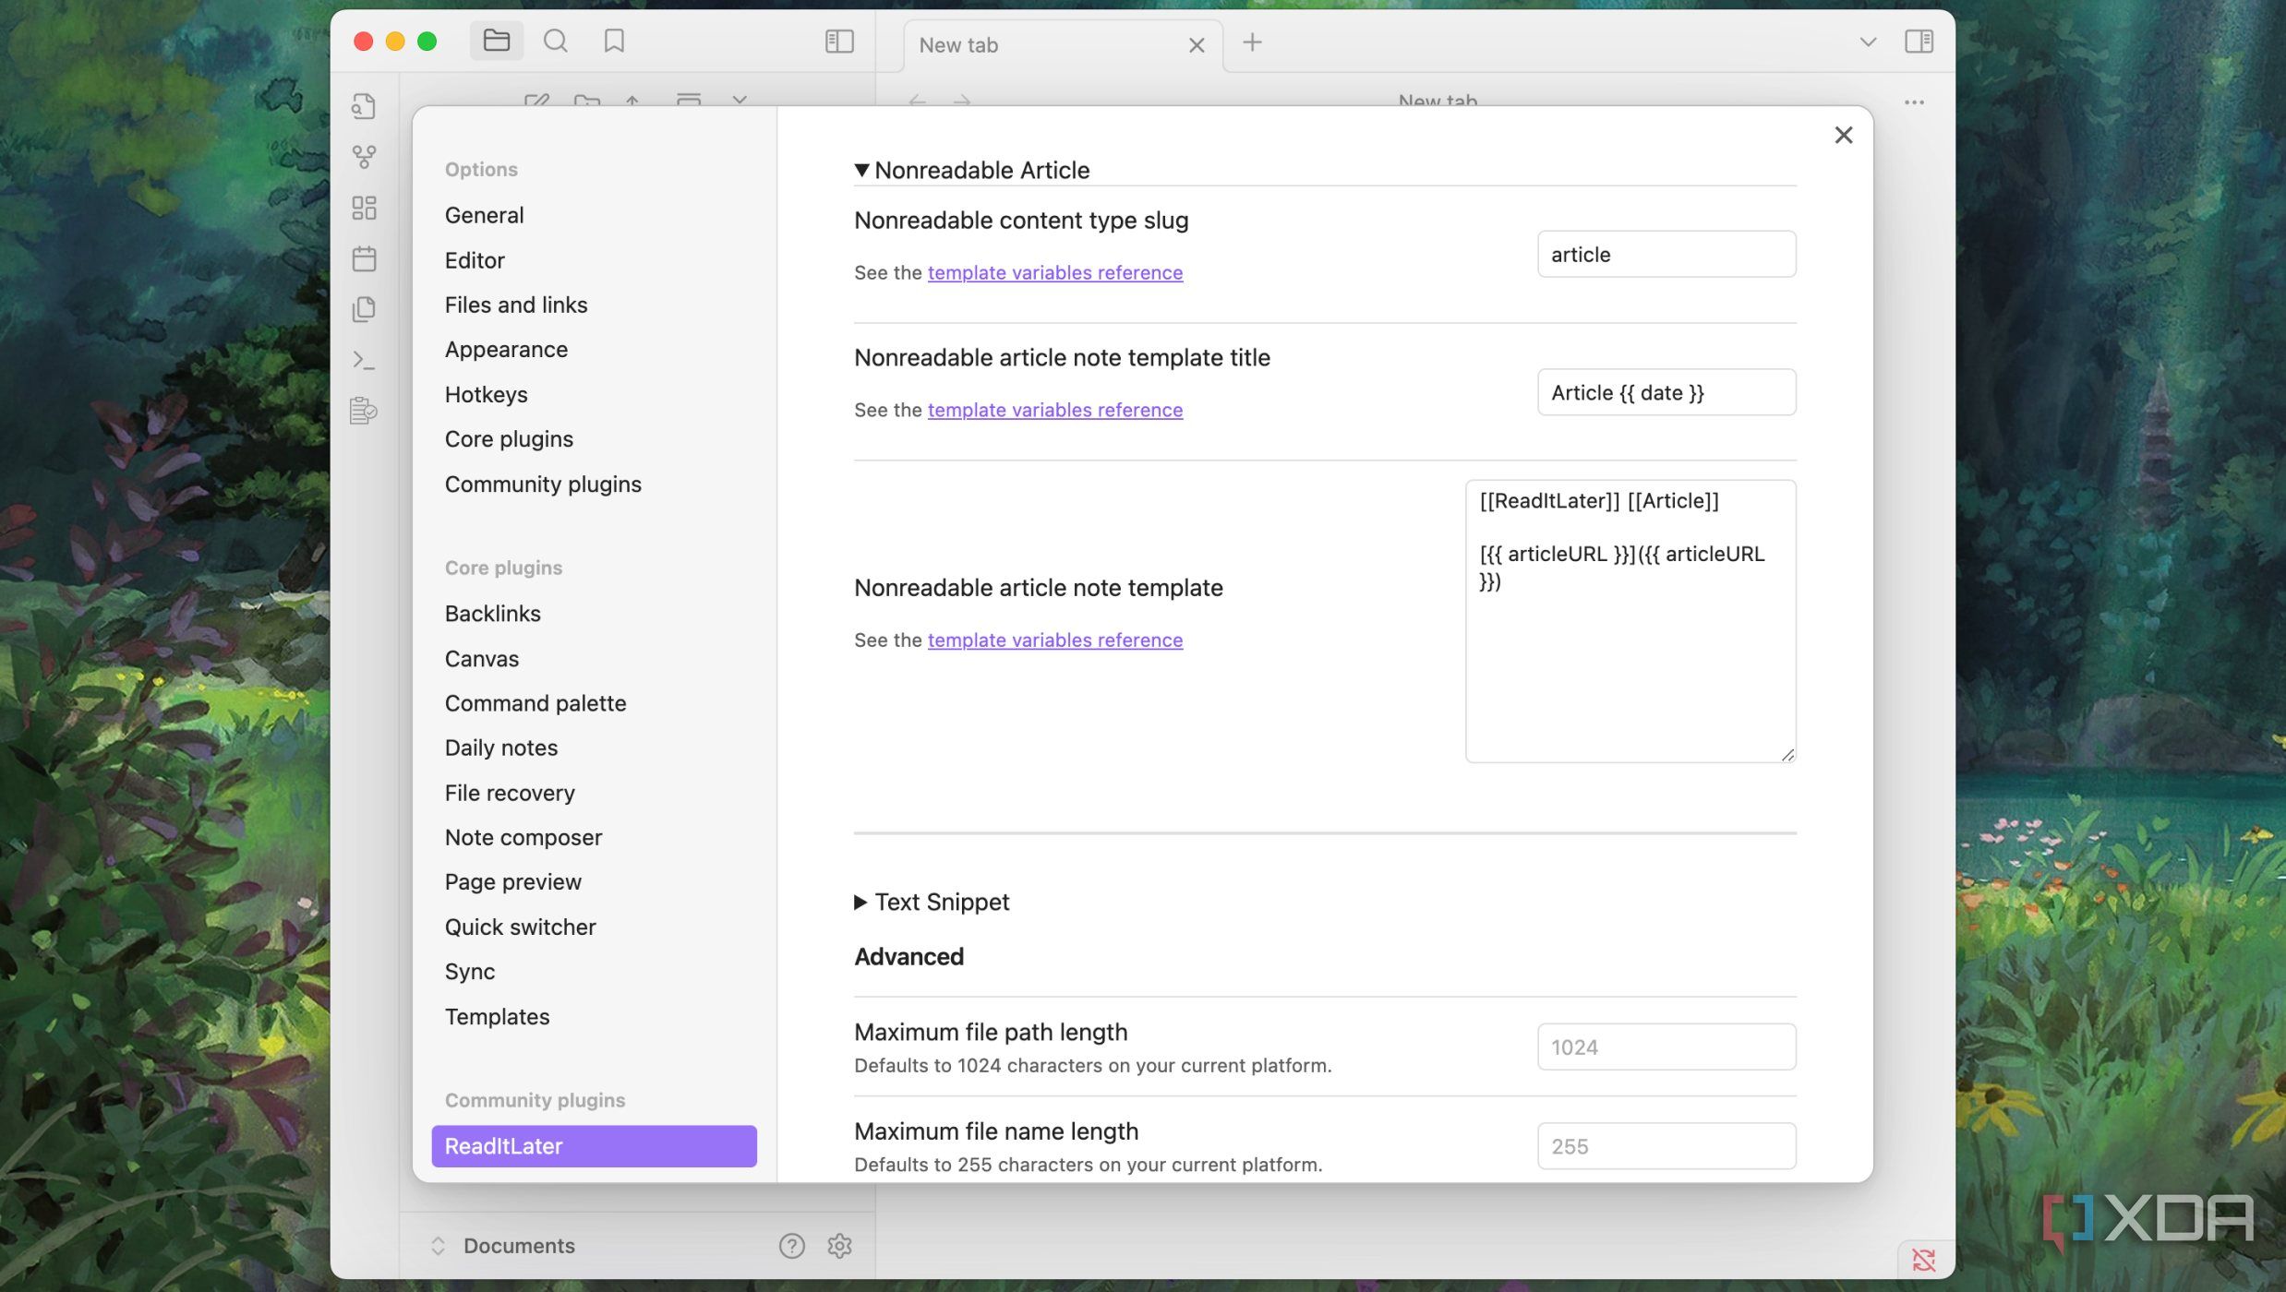2286x1292 pixels.
Task: Open daily note calendar icon
Action: tap(364, 258)
